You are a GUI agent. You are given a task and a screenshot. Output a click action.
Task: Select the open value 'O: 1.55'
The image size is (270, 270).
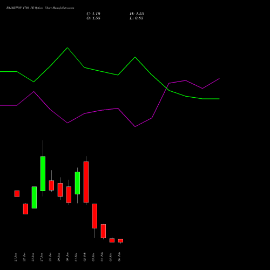(x=93, y=18)
